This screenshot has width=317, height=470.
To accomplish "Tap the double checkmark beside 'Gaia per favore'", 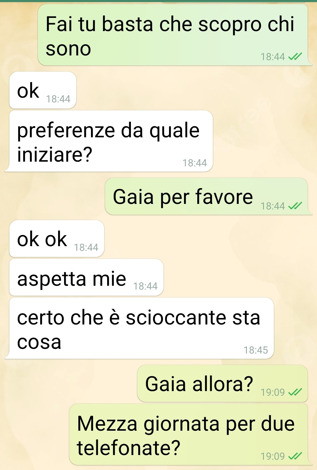I will tap(295, 206).
